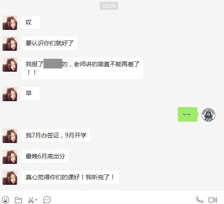The height and width of the screenshot is (204, 224).
Task: Click the "真心觉得你们的课好！我听完了！" message
Action: pyautogui.click(x=70, y=177)
